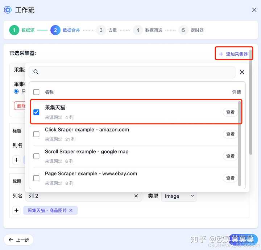Select the blue radio button under 采集
Viewport: 261px width, 250px height.
click(x=16, y=91)
